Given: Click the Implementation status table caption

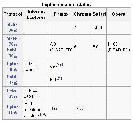Looking at the screenshot, I should 66,4.
